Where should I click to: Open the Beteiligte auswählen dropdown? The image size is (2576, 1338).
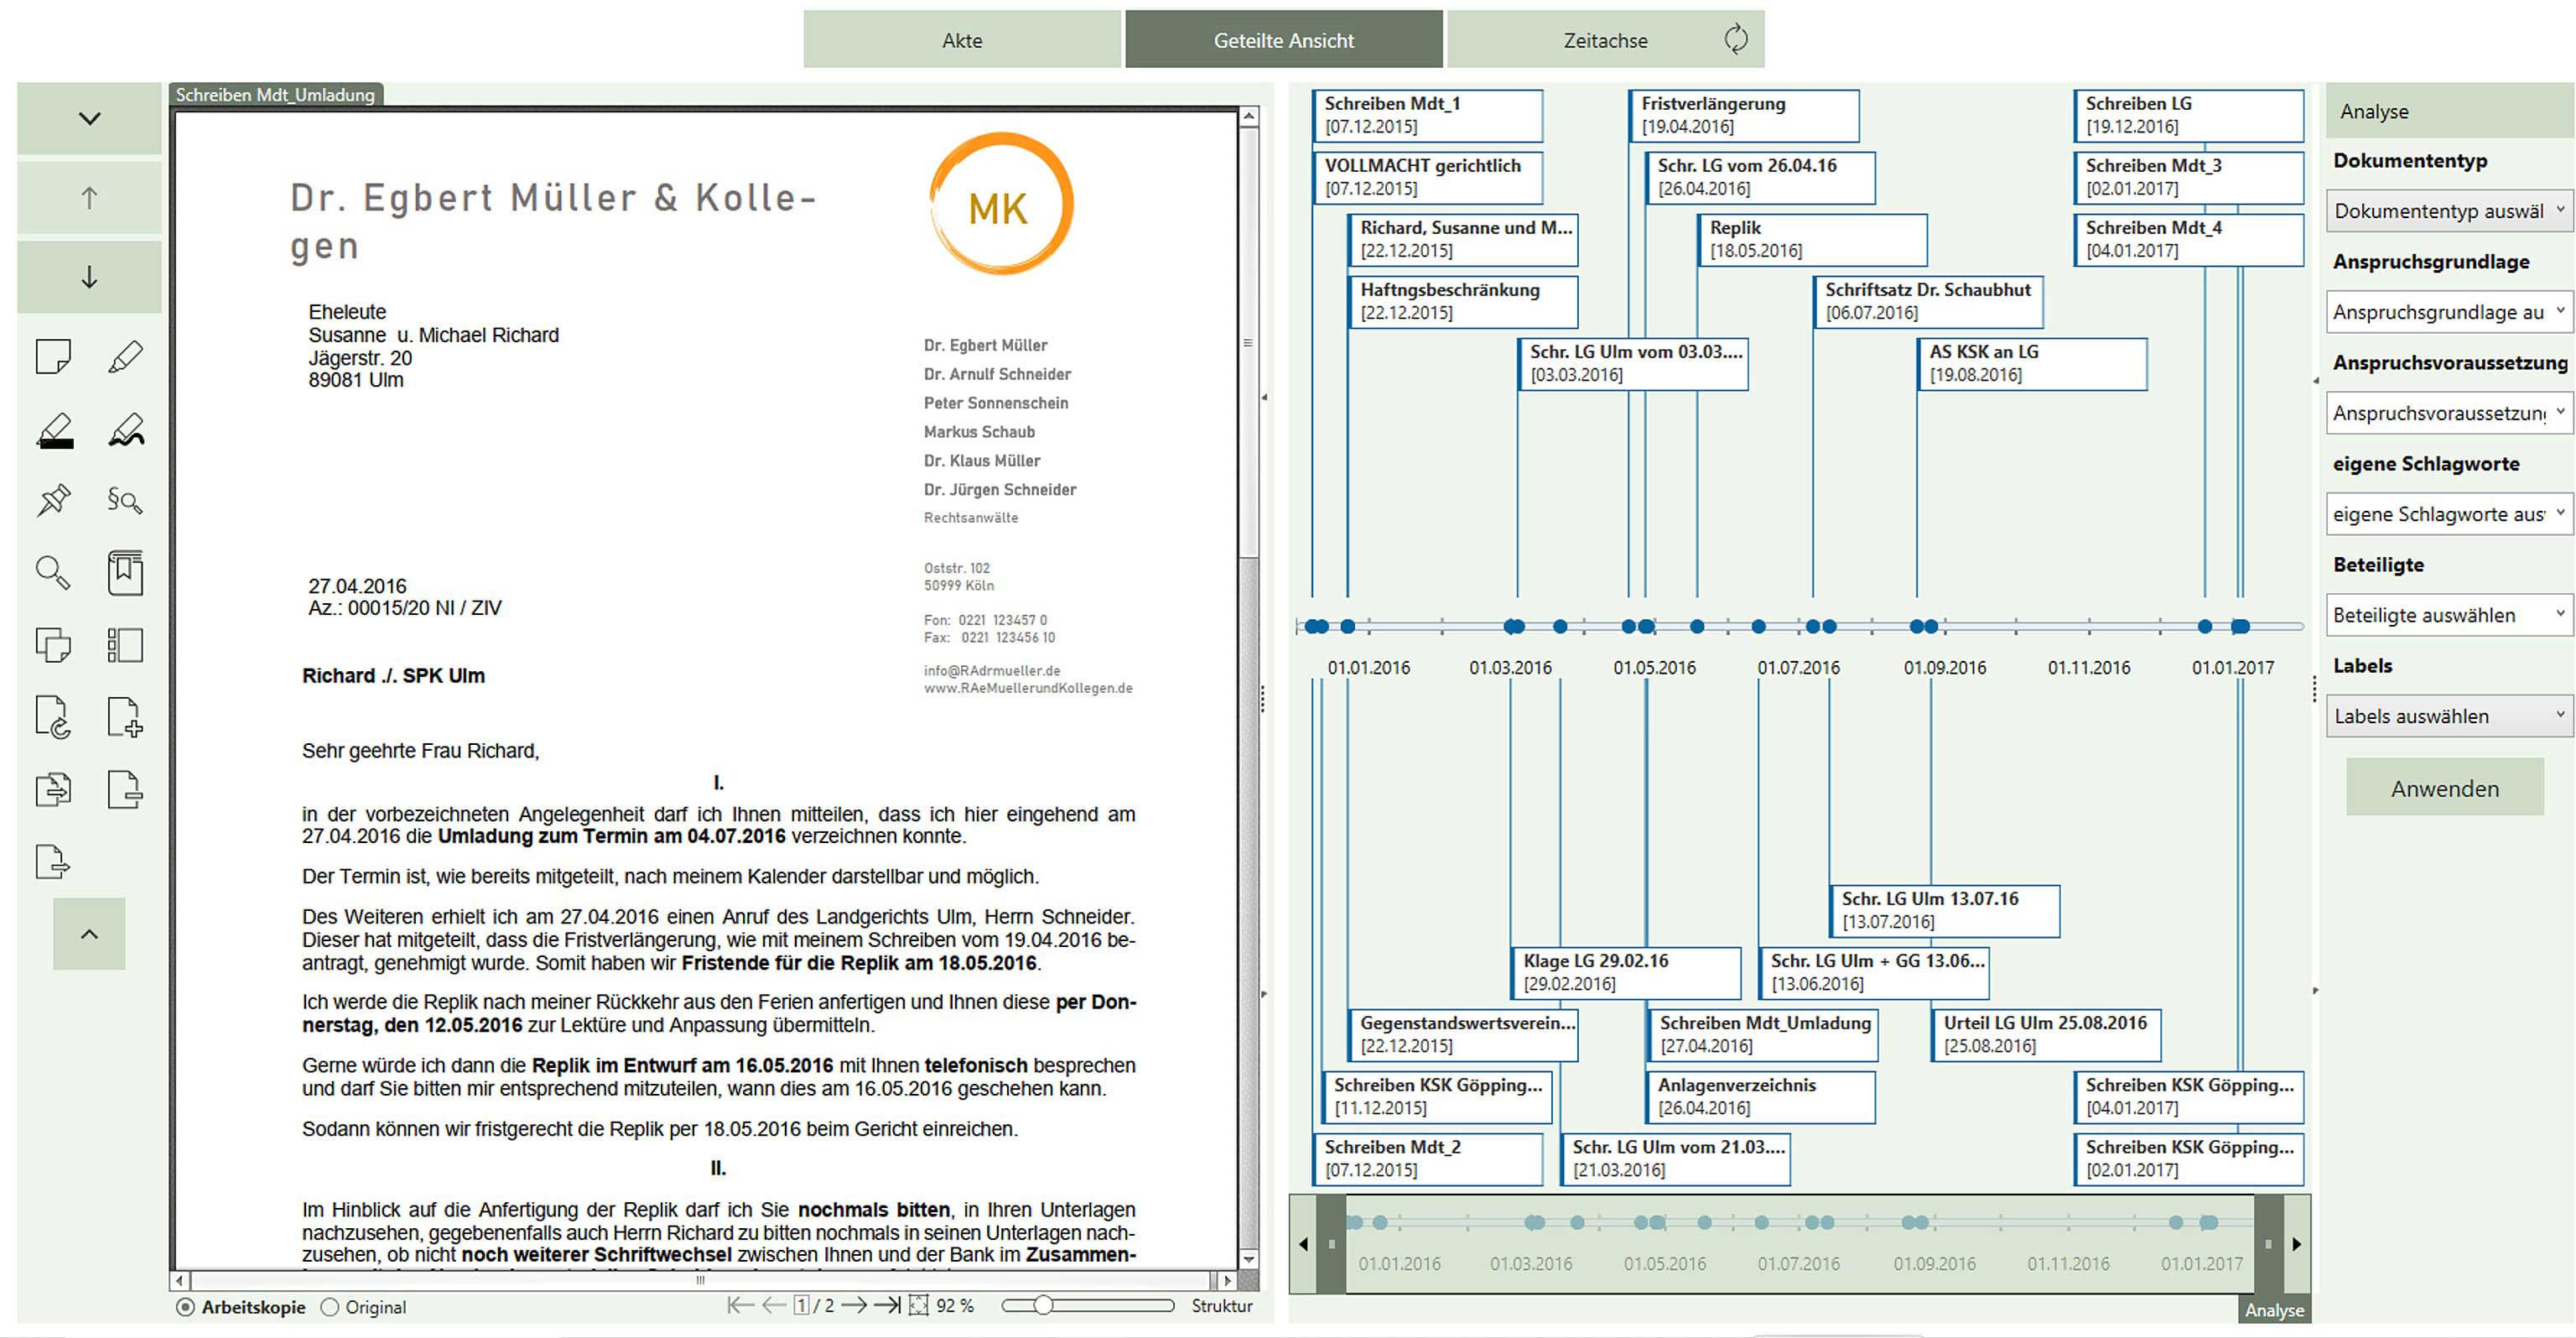[2449, 614]
